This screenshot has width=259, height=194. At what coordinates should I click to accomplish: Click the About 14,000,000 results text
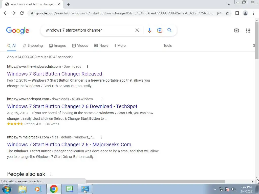(40, 57)
